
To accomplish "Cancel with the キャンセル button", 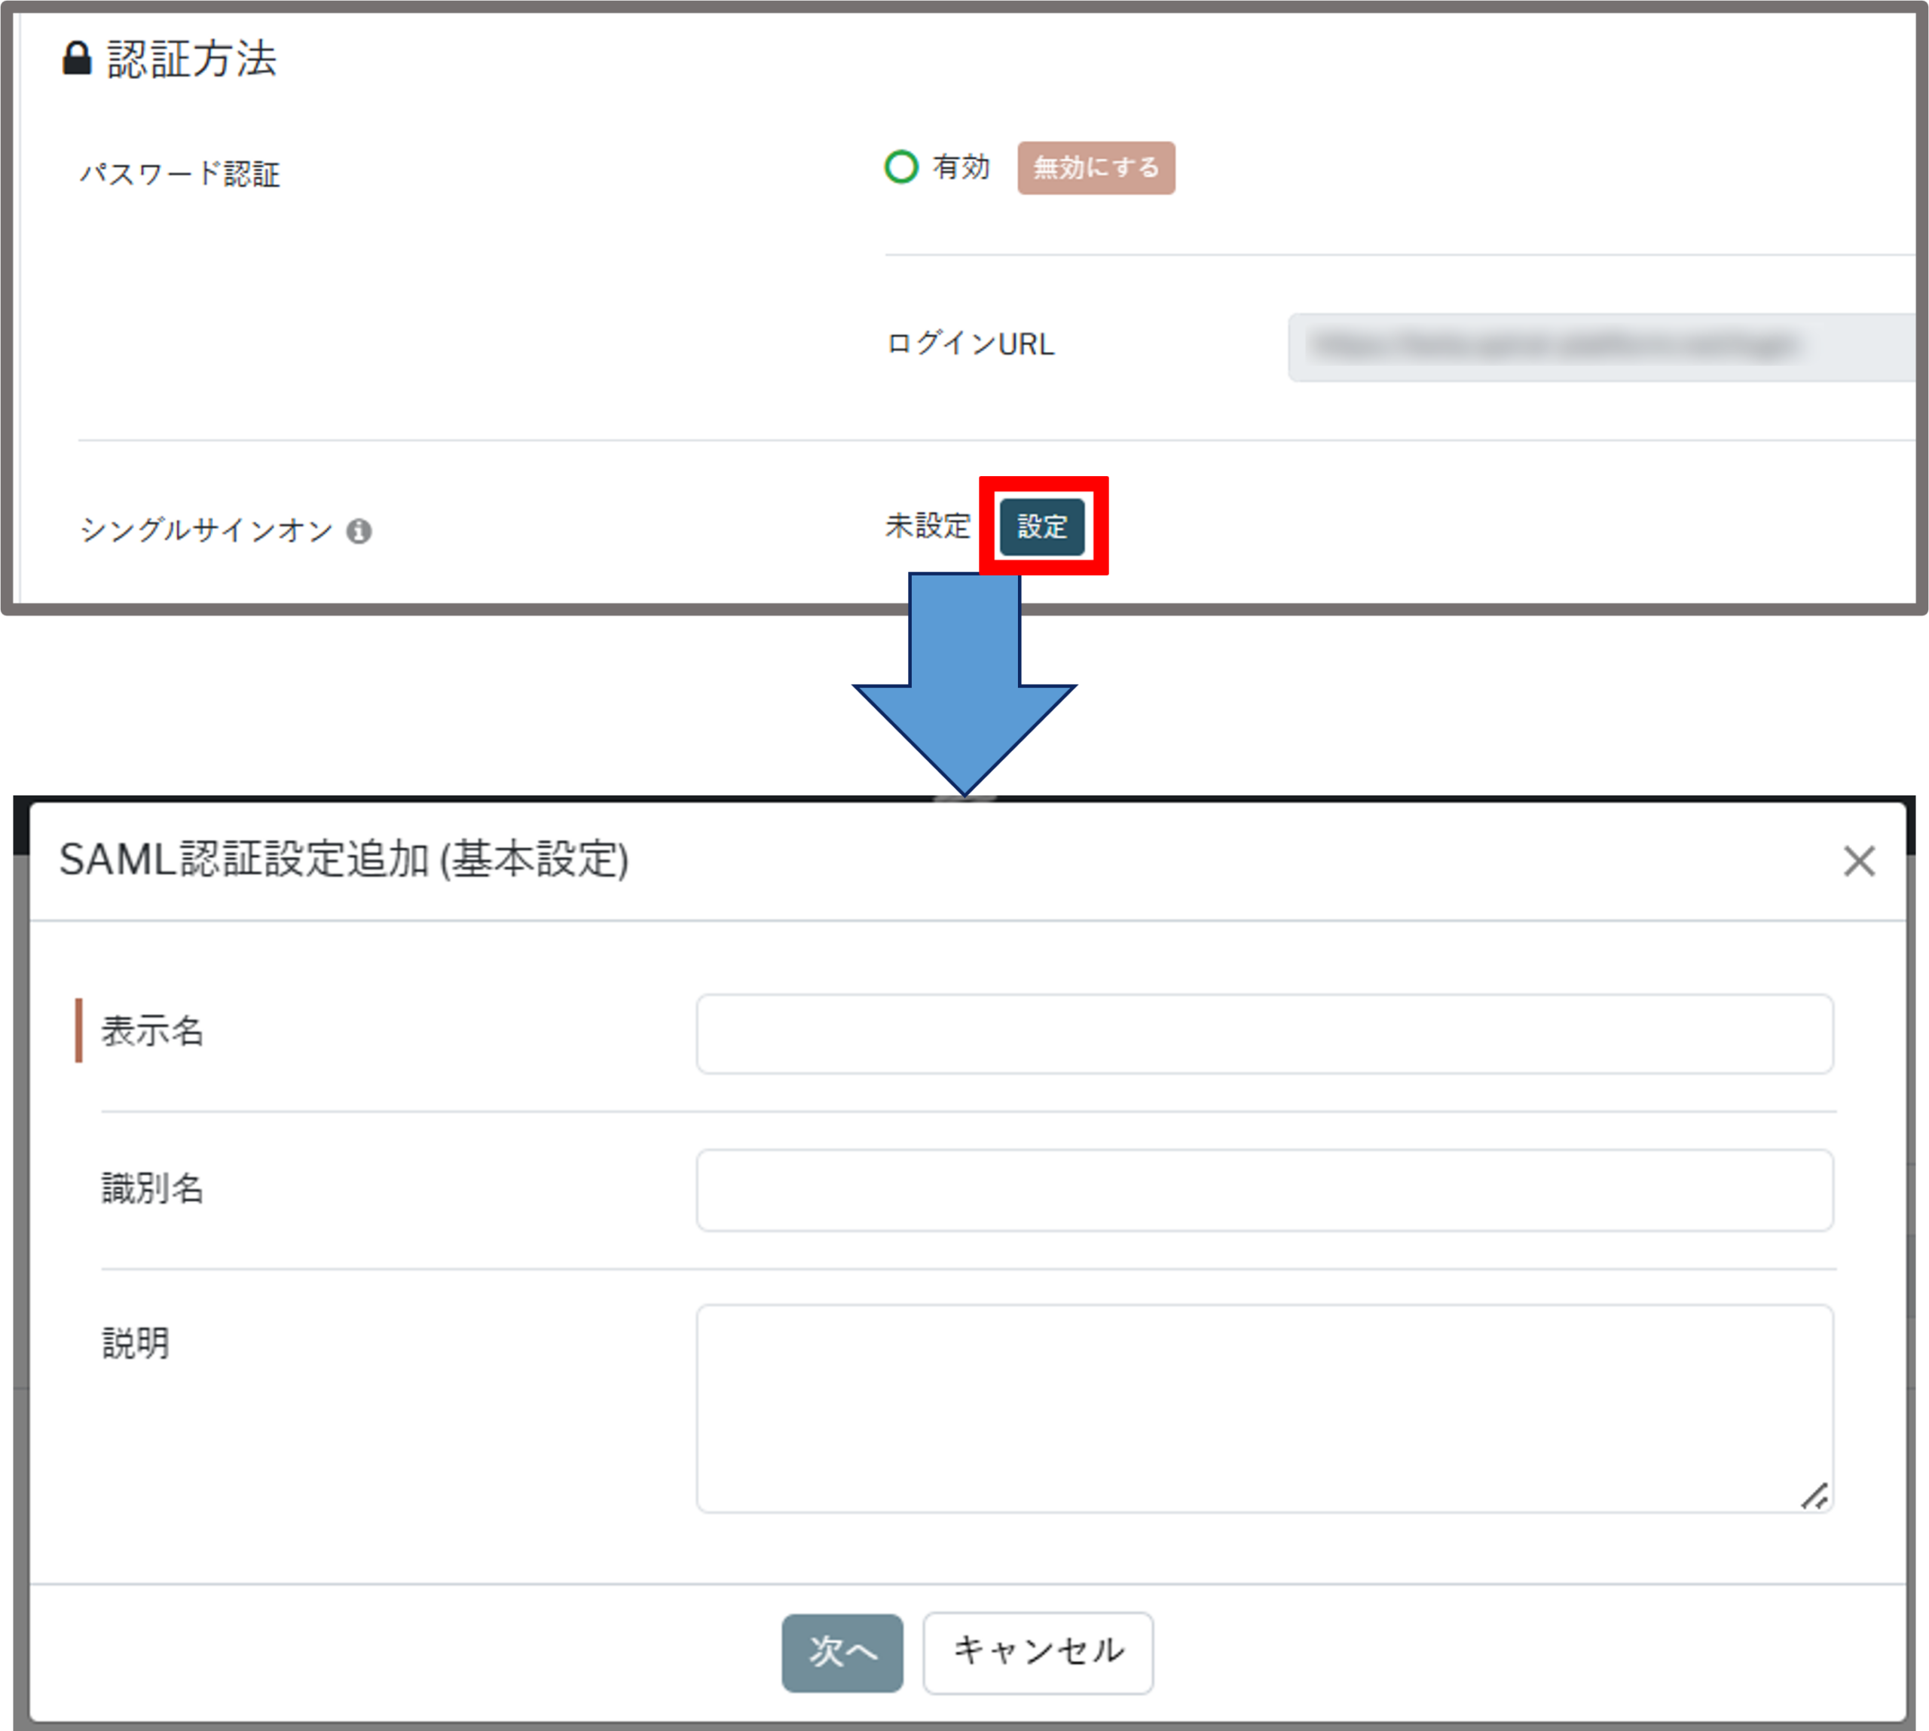I will [x=1038, y=1653].
